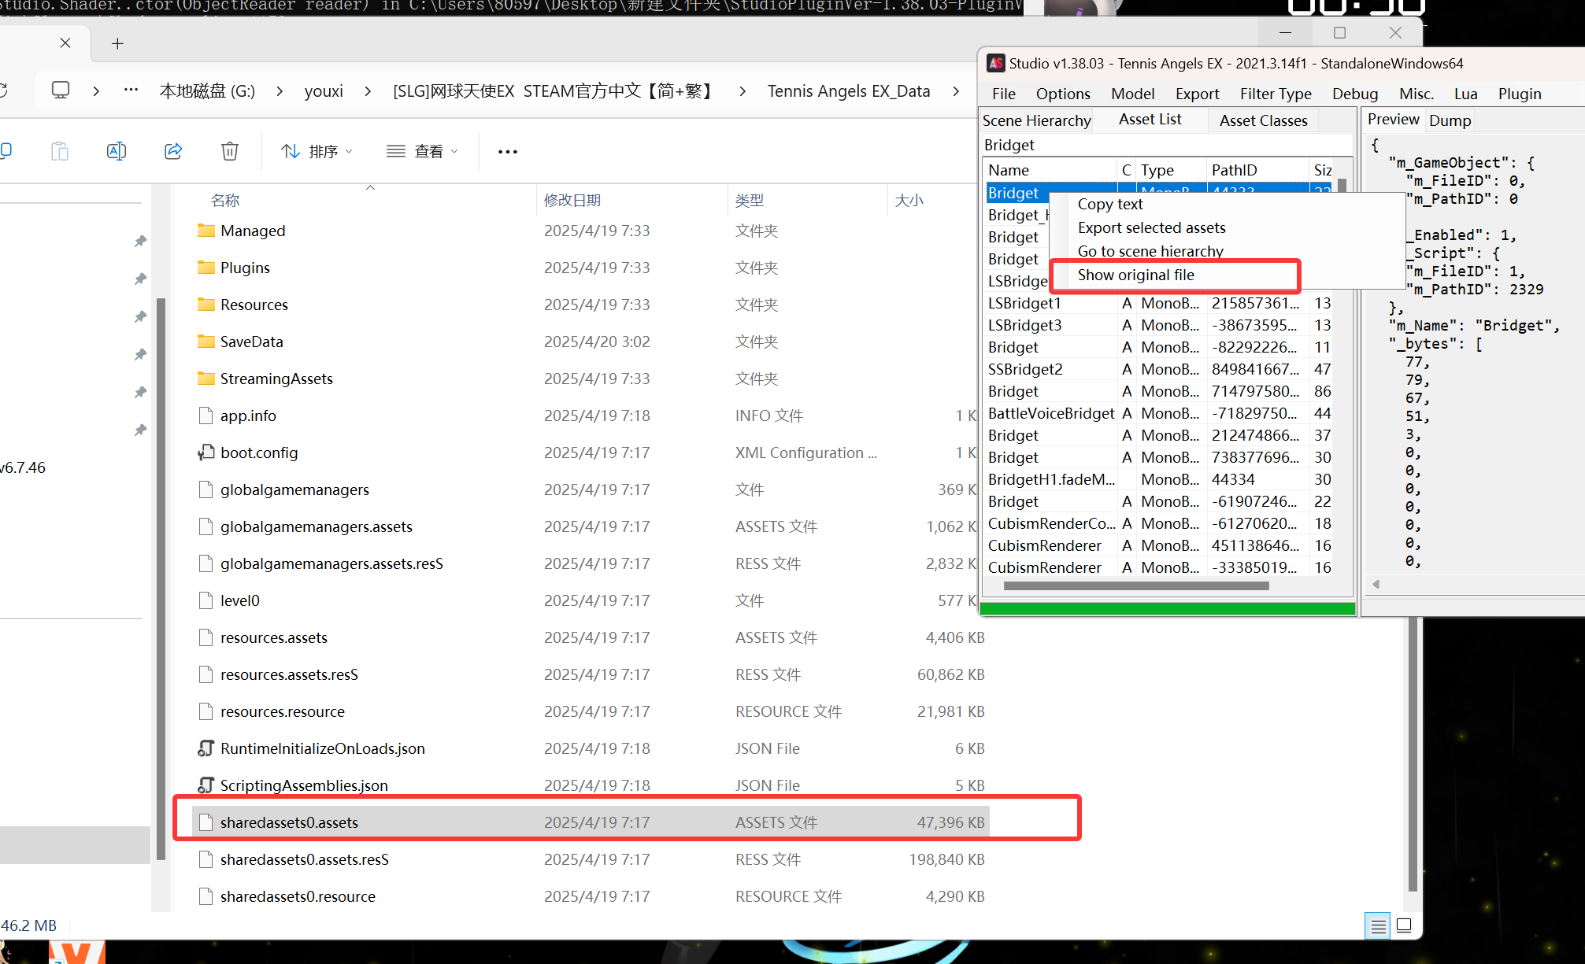Open the Model menu in Studio
Image resolution: width=1585 pixels, height=964 pixels.
coord(1132,94)
